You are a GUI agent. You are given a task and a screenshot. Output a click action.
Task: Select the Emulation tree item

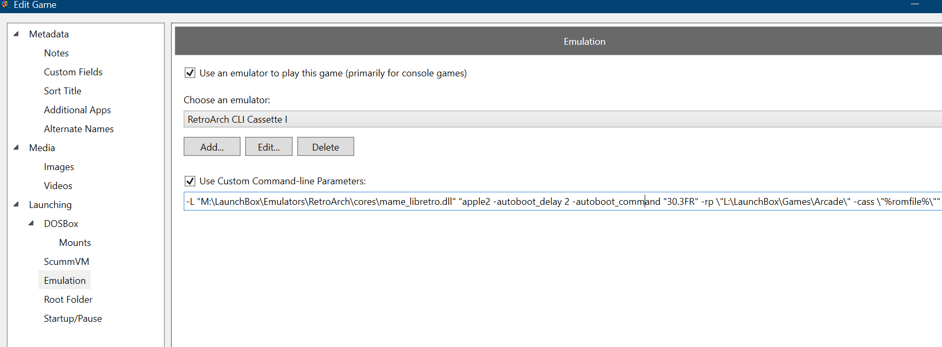65,280
